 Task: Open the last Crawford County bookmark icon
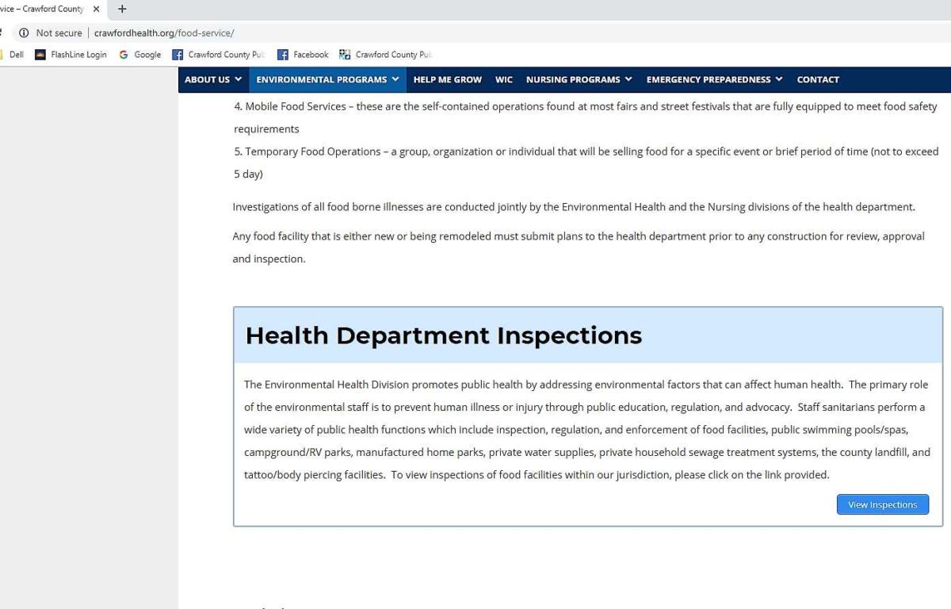[x=345, y=55]
